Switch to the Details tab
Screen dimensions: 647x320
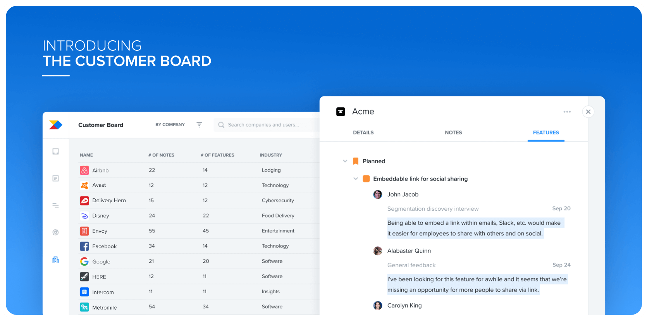[363, 132]
